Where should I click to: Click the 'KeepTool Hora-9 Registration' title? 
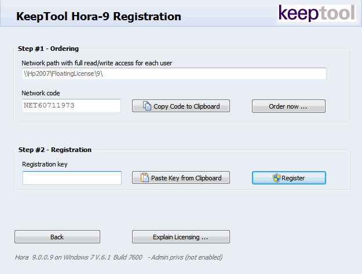pos(98,17)
